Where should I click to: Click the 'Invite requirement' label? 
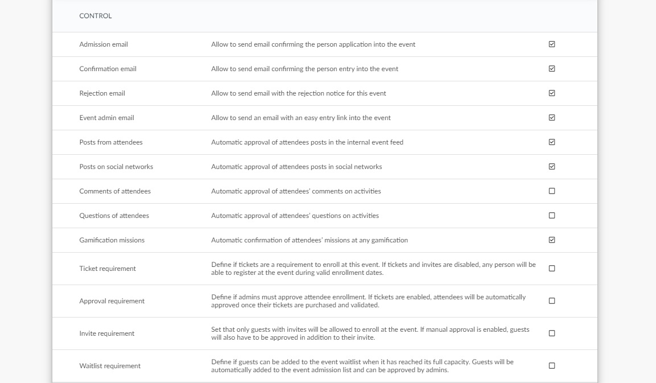click(107, 333)
